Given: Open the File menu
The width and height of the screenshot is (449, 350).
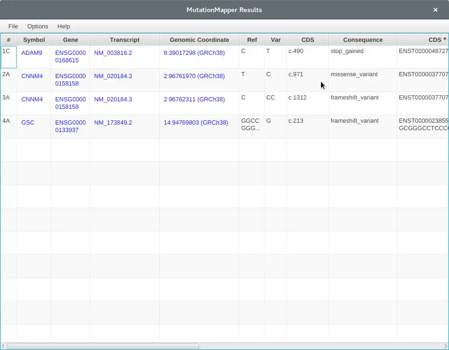Looking at the screenshot, I should [13, 26].
